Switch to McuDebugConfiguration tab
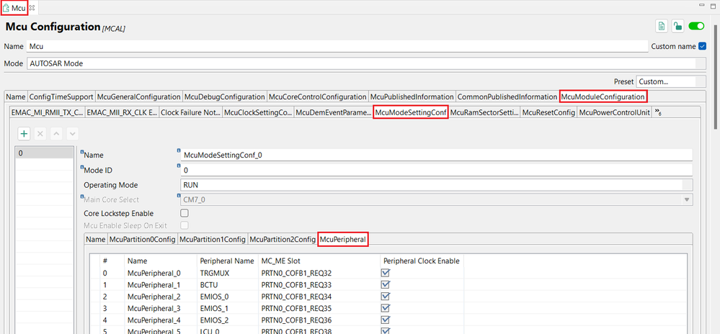Image resolution: width=720 pixels, height=334 pixels. click(x=225, y=96)
